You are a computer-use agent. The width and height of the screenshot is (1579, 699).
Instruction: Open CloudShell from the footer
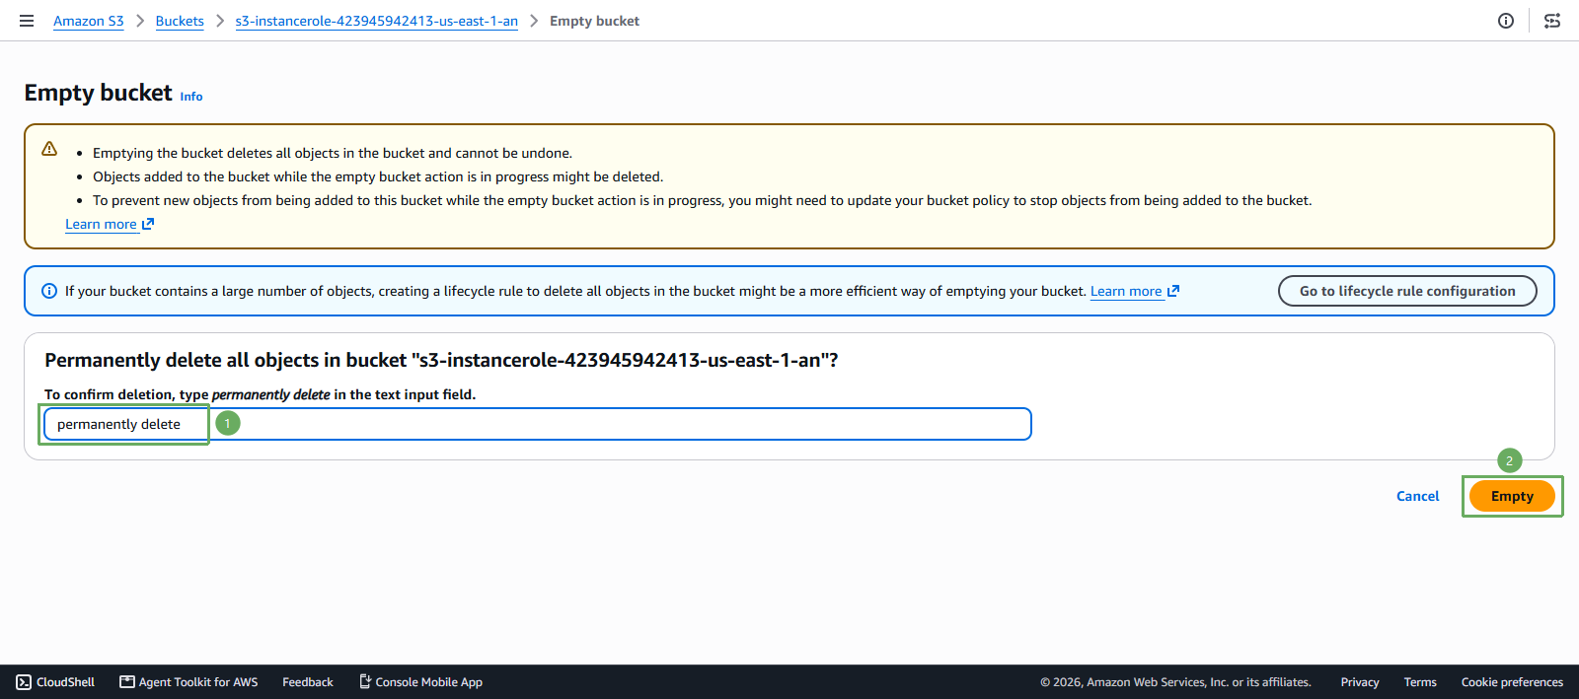click(55, 682)
